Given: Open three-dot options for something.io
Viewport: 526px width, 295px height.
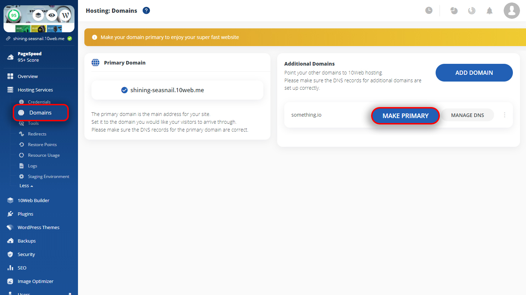Looking at the screenshot, I should [x=504, y=115].
